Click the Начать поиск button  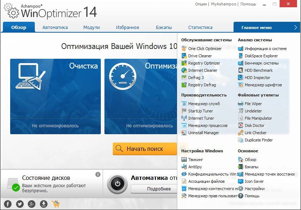145,149
